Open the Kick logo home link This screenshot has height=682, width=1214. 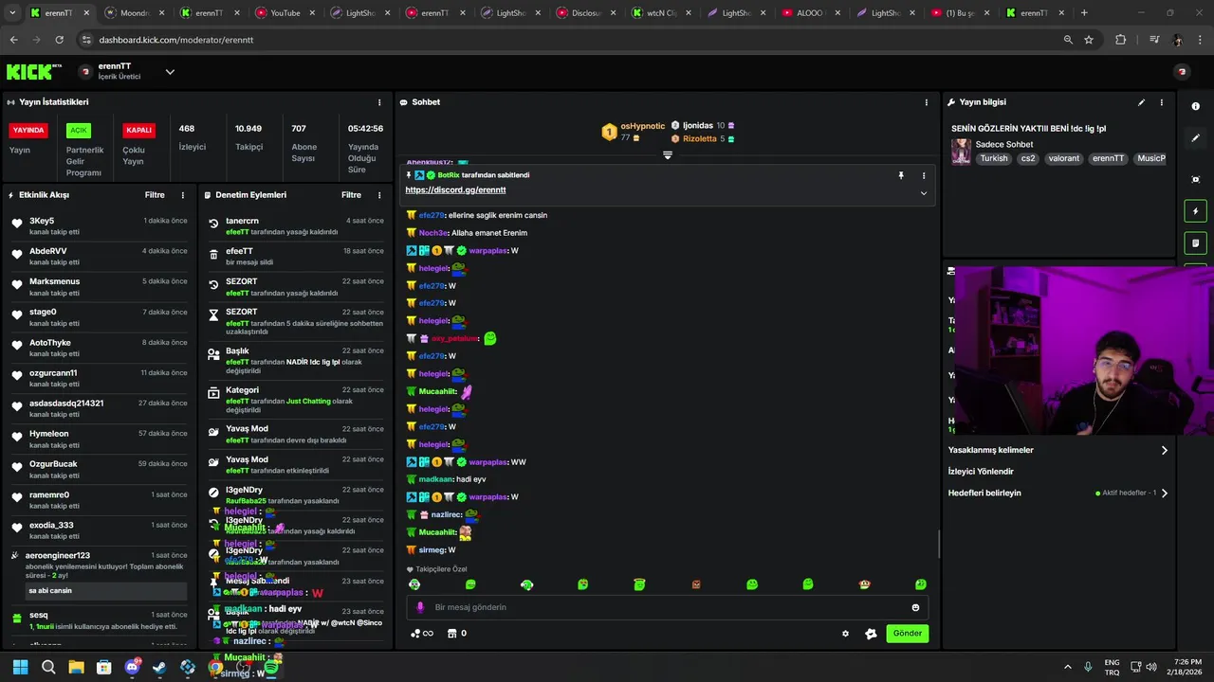tap(33, 72)
